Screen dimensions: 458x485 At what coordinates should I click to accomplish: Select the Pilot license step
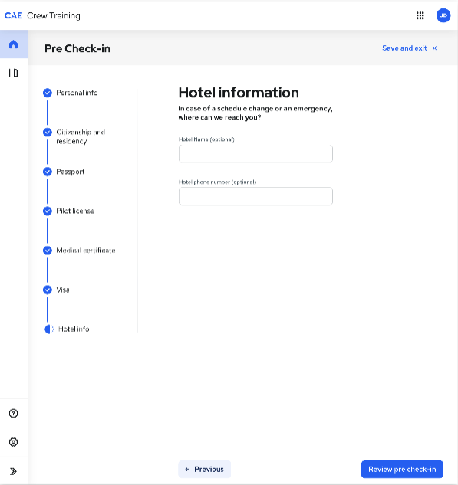75,211
